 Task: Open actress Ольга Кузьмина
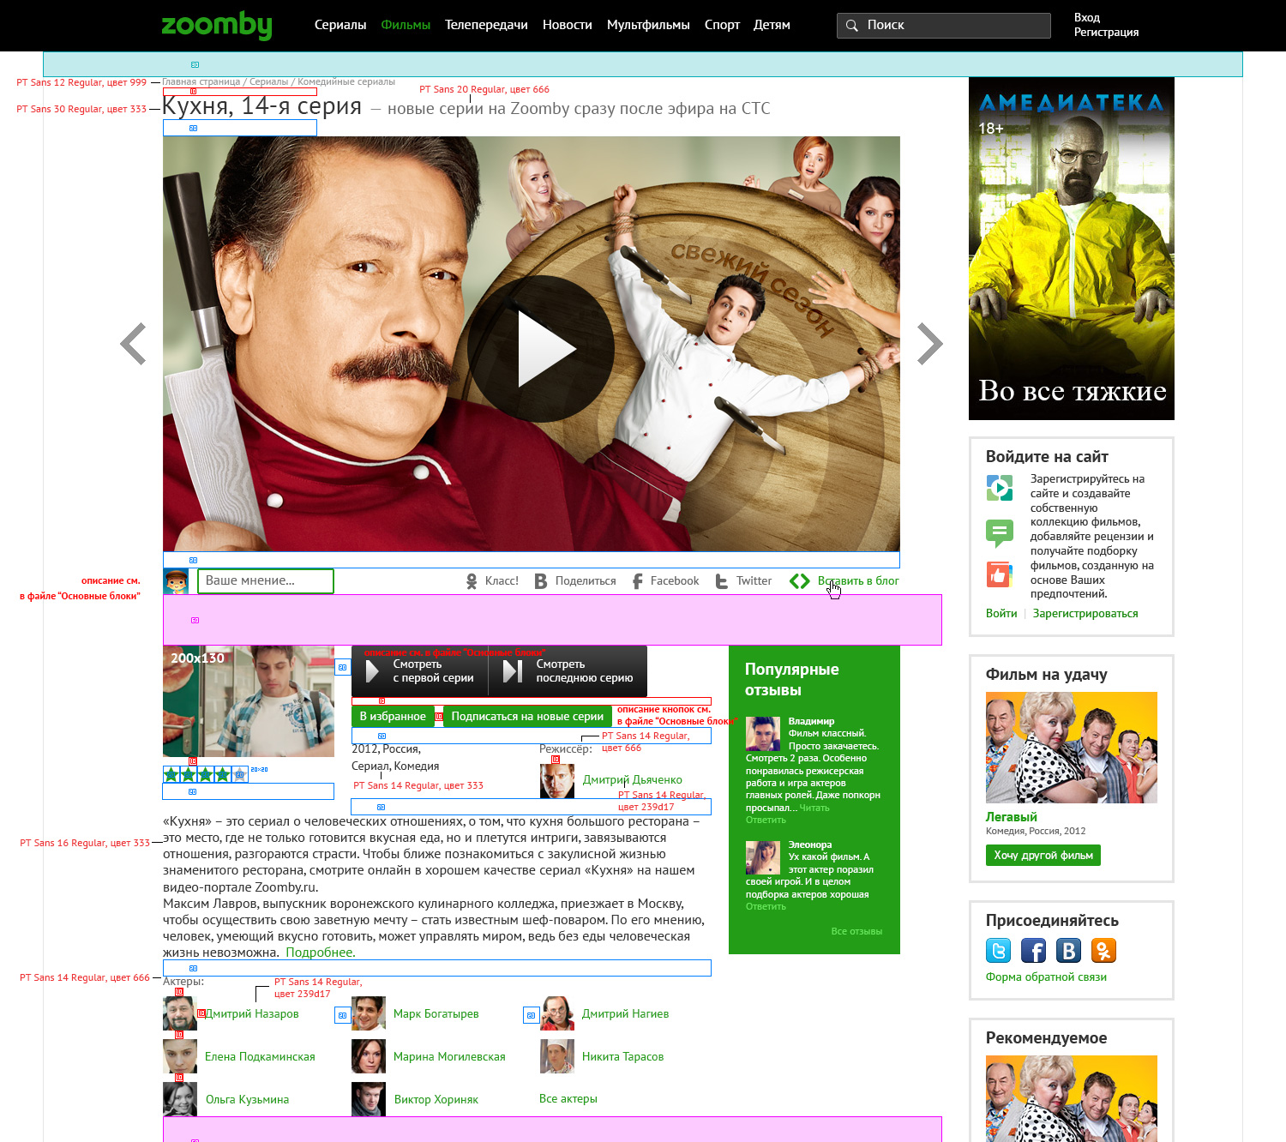(247, 1100)
